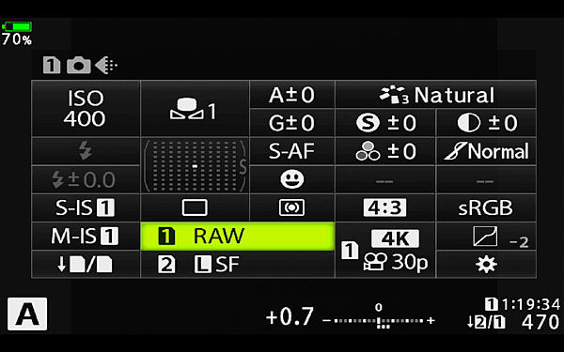The height and width of the screenshot is (352, 564).
Task: Open the AF target grid selector
Action: point(195,165)
